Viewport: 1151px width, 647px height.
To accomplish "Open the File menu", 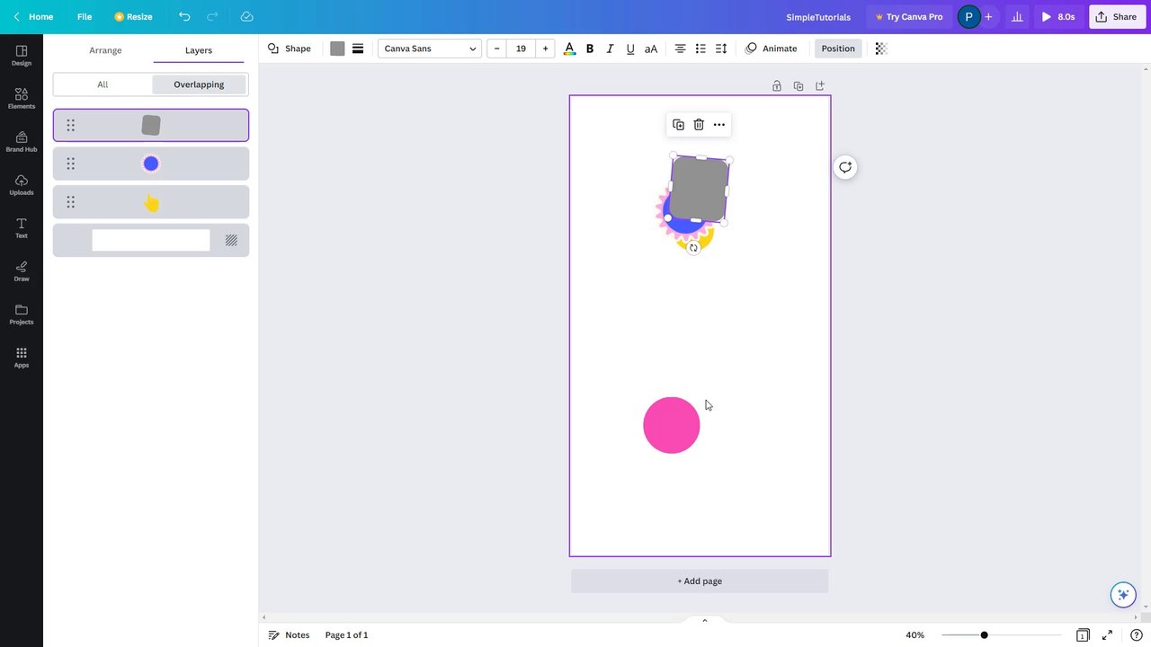I will [85, 16].
